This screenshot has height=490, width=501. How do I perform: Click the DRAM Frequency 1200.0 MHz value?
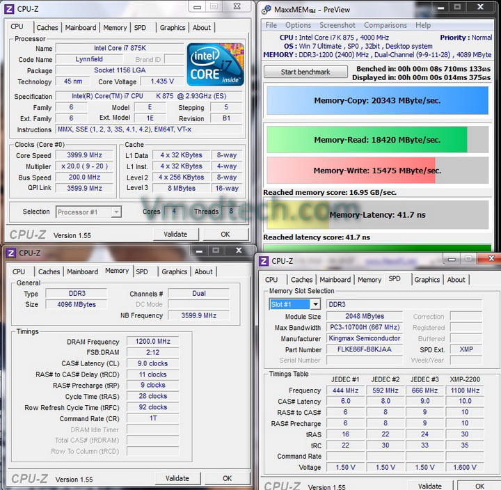152,341
